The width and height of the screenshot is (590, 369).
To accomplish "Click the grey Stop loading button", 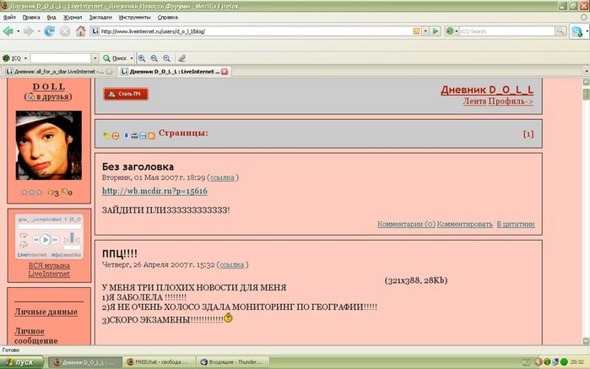I will 65,31.
